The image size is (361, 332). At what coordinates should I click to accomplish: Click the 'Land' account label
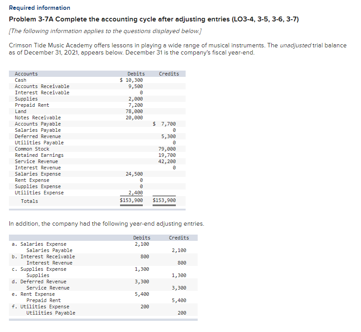point(21,111)
